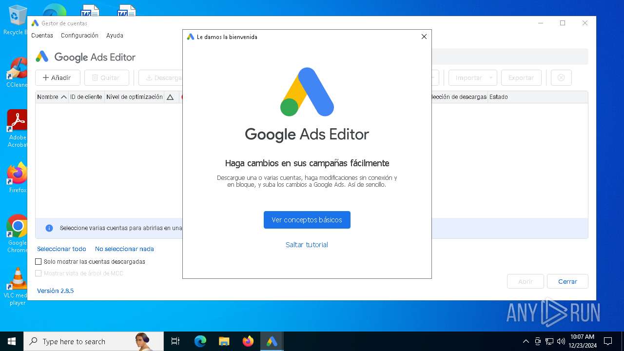Click the network tray icon
The image size is (624, 351).
549,341
